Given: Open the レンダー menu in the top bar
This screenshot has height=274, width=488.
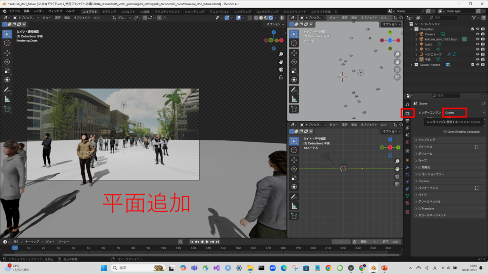Looking at the screenshot, I should pyautogui.click(x=39, y=10).
